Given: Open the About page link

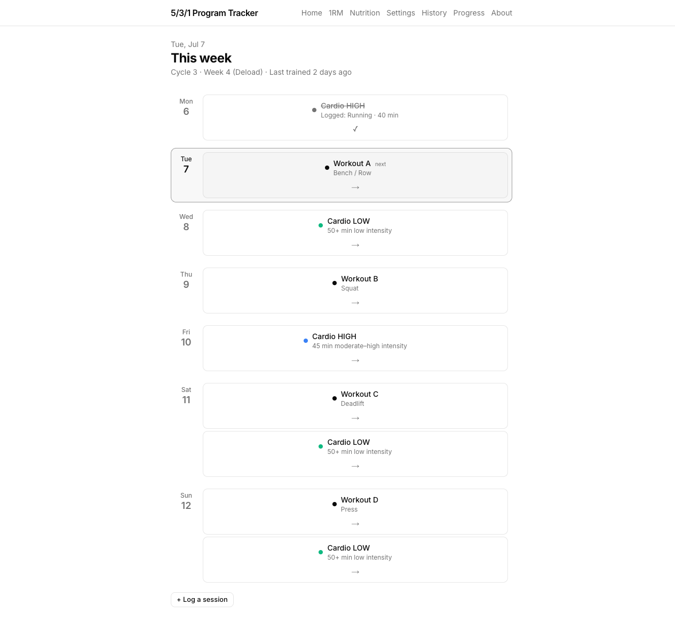Looking at the screenshot, I should (502, 13).
